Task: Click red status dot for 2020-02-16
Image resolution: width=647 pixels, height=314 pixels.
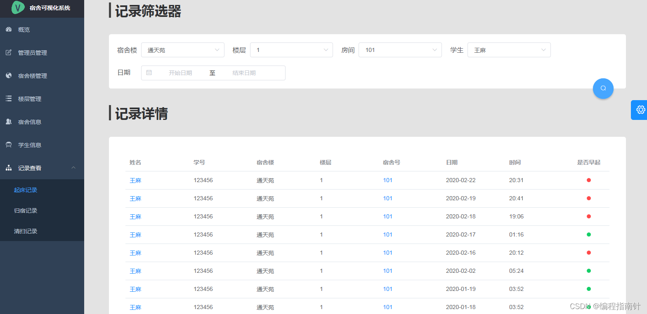Action: [589, 253]
